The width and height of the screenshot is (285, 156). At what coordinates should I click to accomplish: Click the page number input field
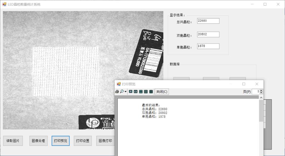[x=256, y=92]
